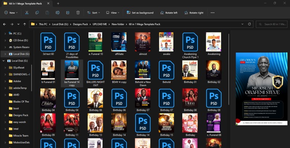Image resolution: width=290 pixels, height=148 pixels.
Task: Expand the CD Drive (D:) tree node
Action: pos(5,41)
